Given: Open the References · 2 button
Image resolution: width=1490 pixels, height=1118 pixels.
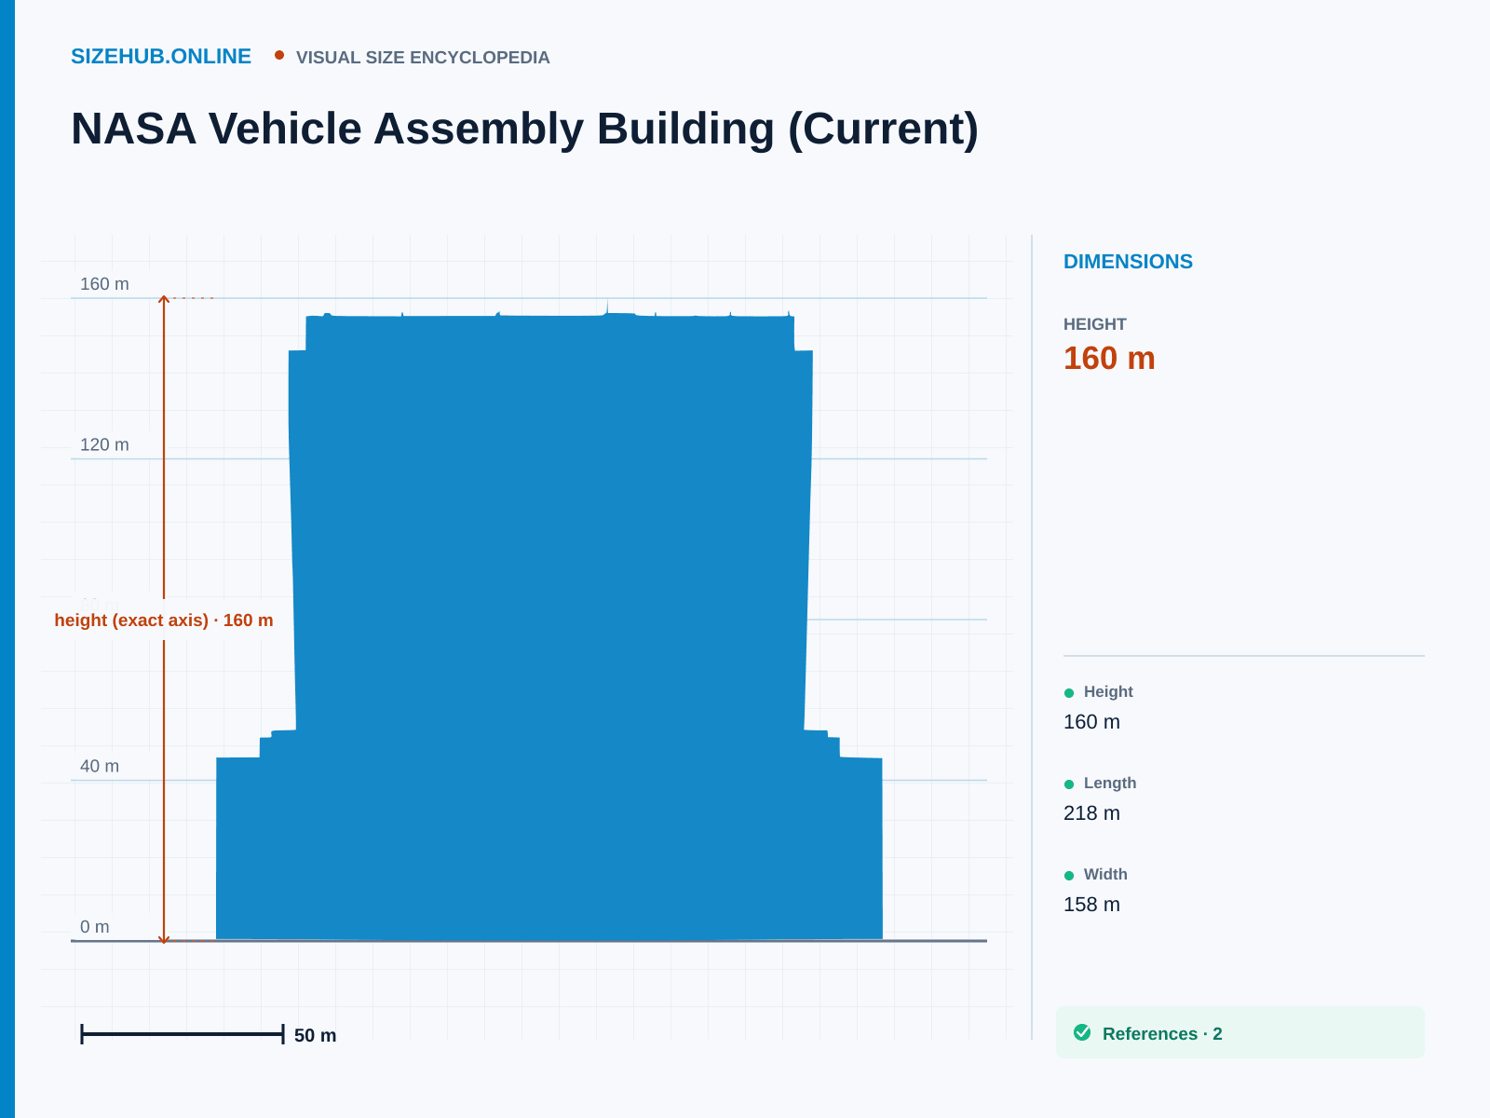Looking at the screenshot, I should [1240, 1032].
